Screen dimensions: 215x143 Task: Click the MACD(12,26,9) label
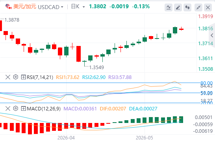coord(44,109)
